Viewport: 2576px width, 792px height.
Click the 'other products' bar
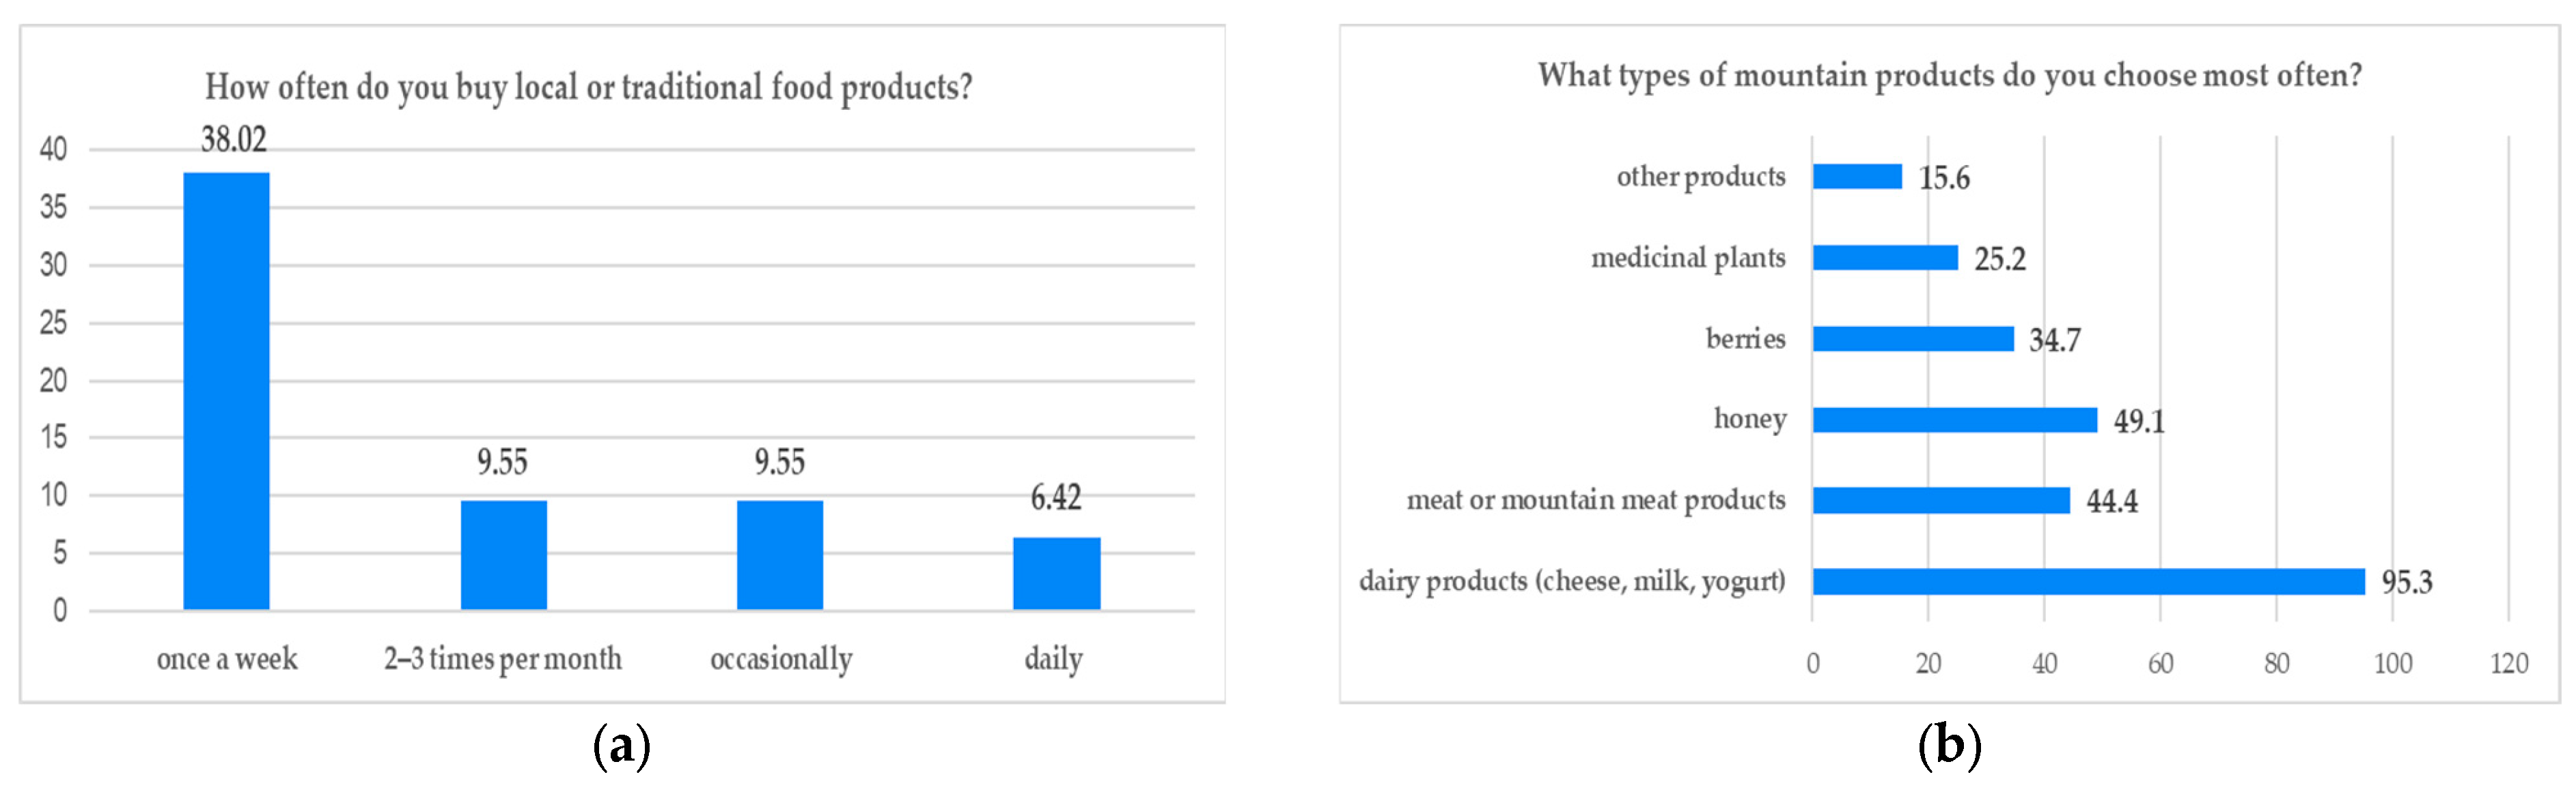tap(1857, 177)
